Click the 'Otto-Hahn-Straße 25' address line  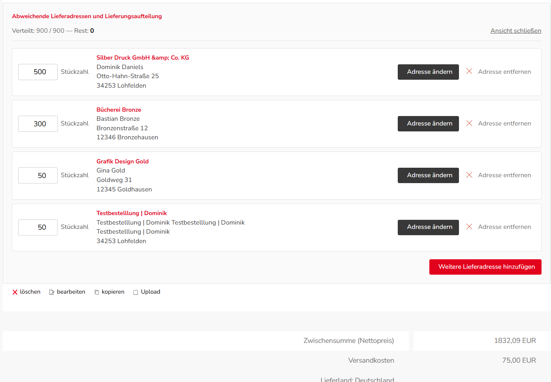point(128,76)
